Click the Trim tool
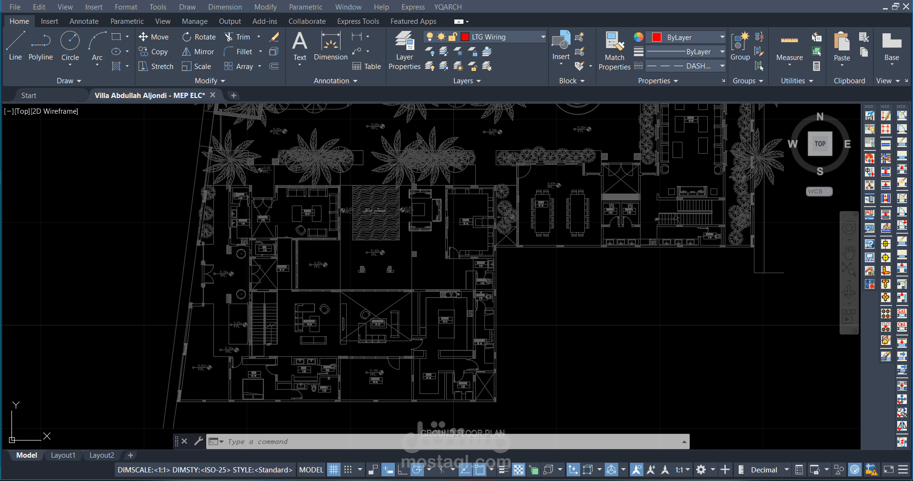 point(237,37)
